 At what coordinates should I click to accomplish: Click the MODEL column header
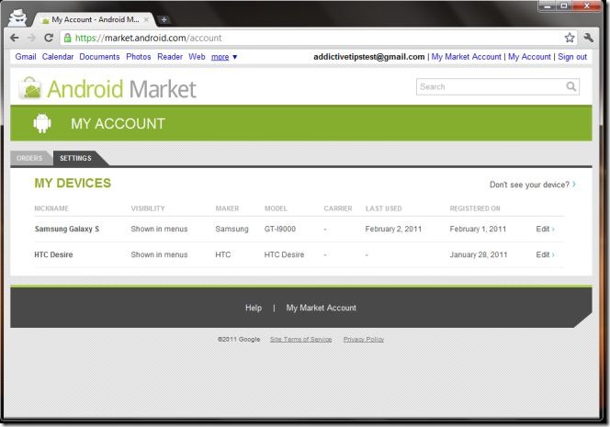276,208
